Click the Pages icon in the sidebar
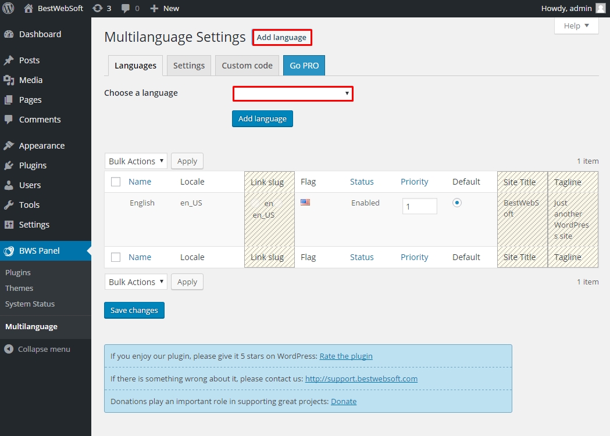 point(9,100)
